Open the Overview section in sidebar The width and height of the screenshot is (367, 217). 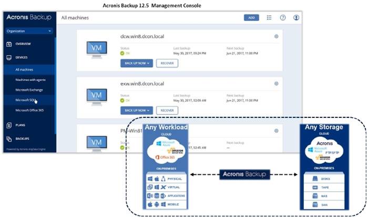pyautogui.click(x=23, y=44)
